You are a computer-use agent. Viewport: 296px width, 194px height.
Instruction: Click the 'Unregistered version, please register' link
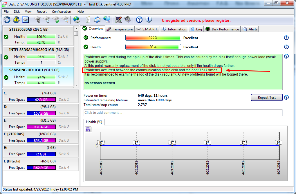pyautogui.click(x=196, y=20)
